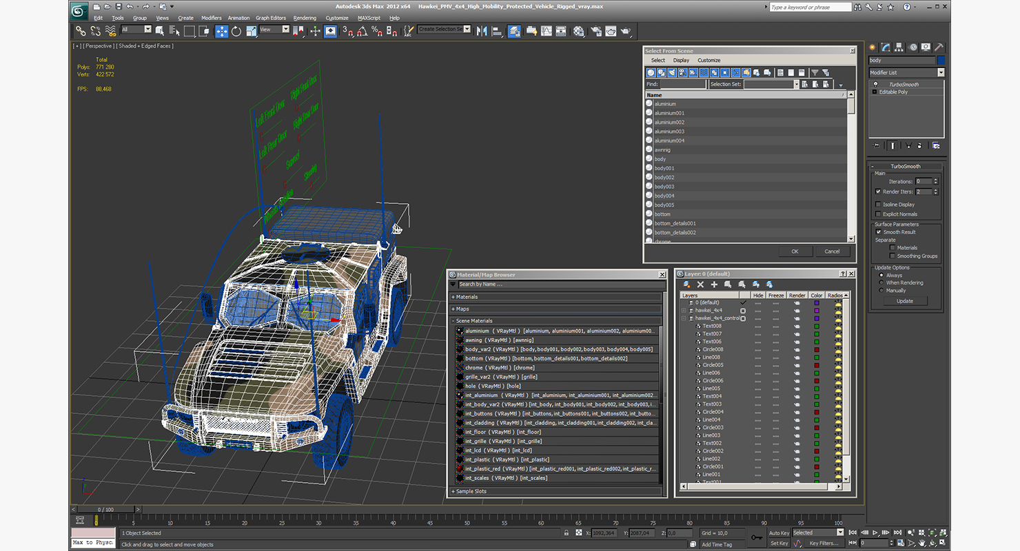Open Customize menu in Select From Scene
Viewport: 1020px width, 551px height.
point(708,61)
